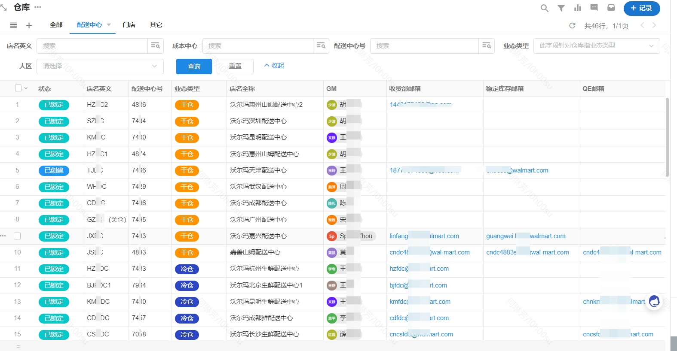677x351 pixels.
Task: Open advanced search icon for 配送中心号
Action: point(487,45)
